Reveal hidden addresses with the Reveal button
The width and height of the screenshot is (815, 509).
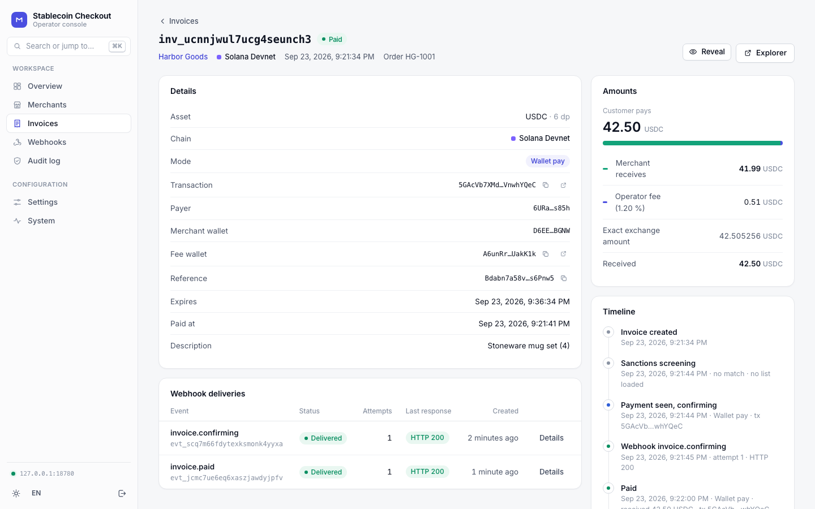(x=707, y=52)
